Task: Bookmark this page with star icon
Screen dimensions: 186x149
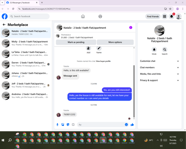Action: [x=170, y=9]
